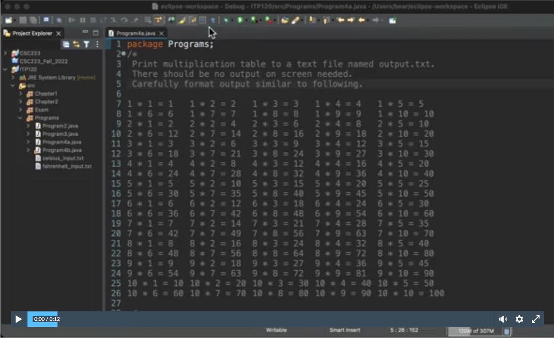Open the Project Explorer View Menu dots

tap(97, 44)
